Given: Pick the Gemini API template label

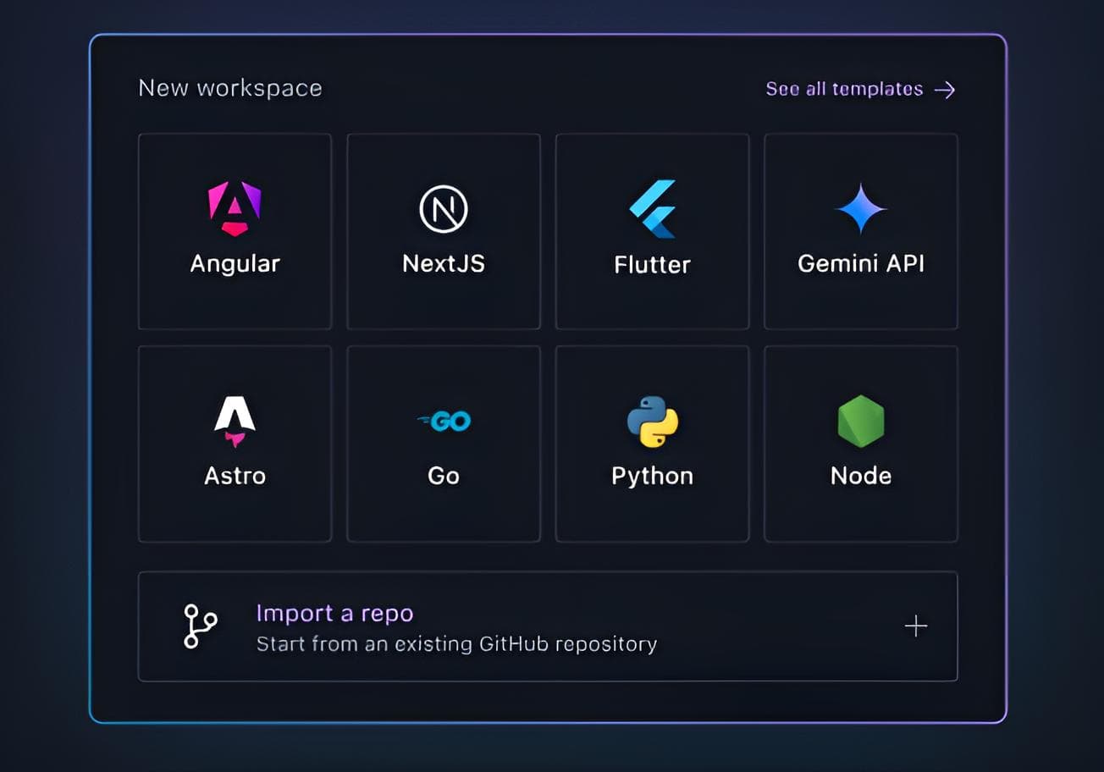Looking at the screenshot, I should click(x=860, y=264).
